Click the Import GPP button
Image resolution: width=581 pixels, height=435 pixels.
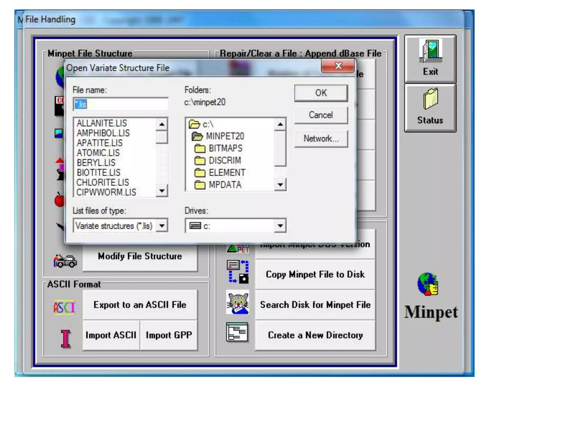pyautogui.click(x=169, y=335)
